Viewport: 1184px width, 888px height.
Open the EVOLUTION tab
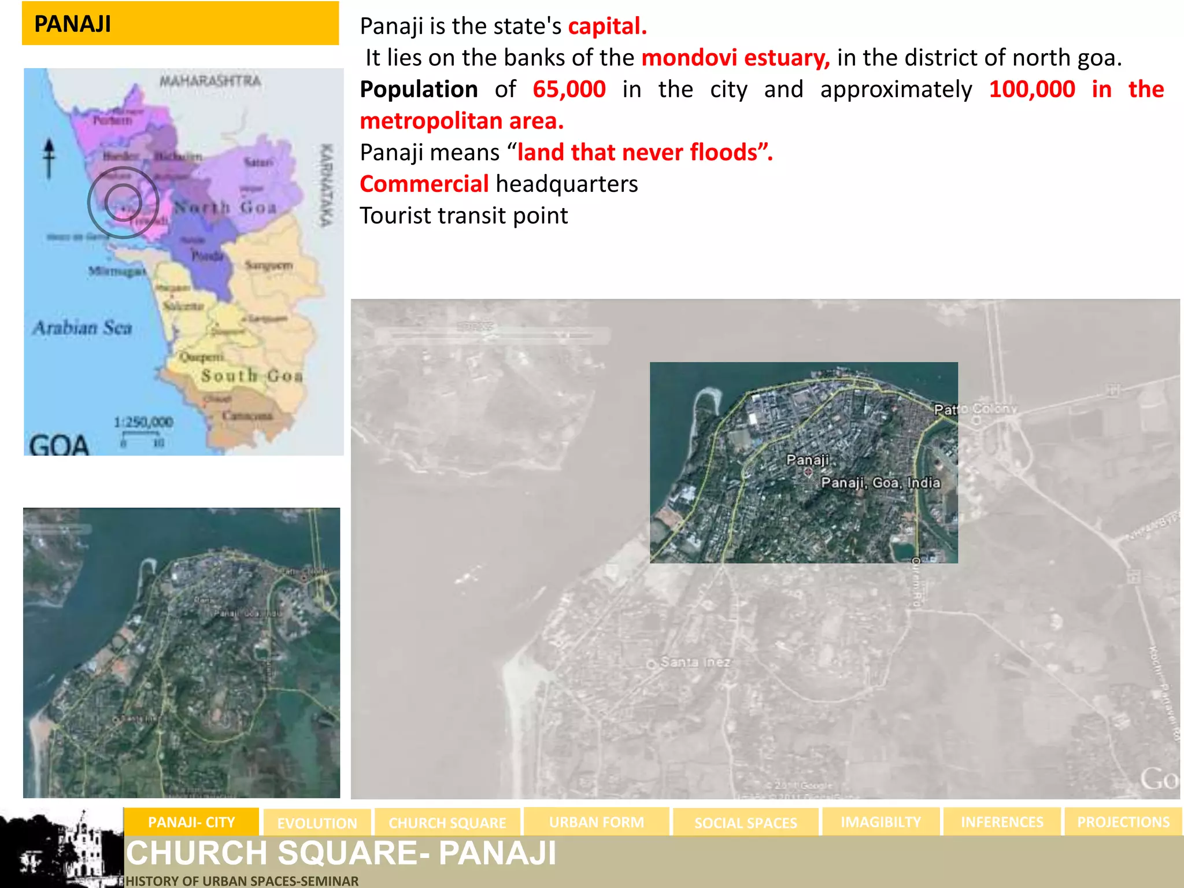(317, 822)
